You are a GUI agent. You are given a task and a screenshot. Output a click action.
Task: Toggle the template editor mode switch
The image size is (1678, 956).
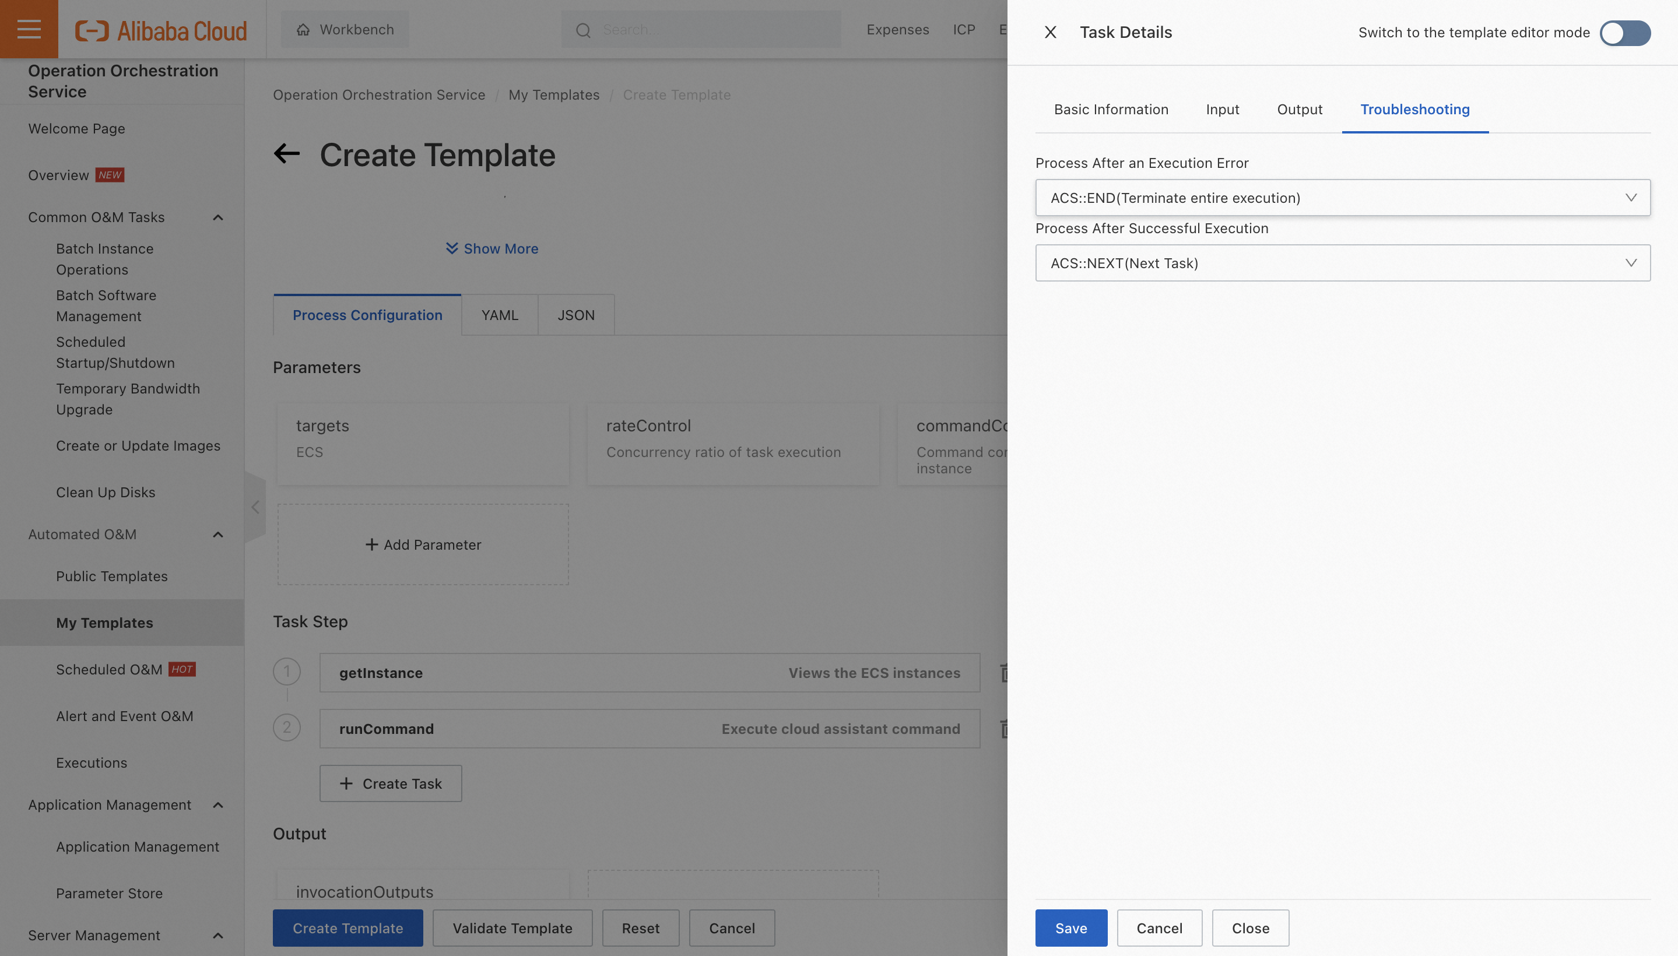pyautogui.click(x=1624, y=33)
